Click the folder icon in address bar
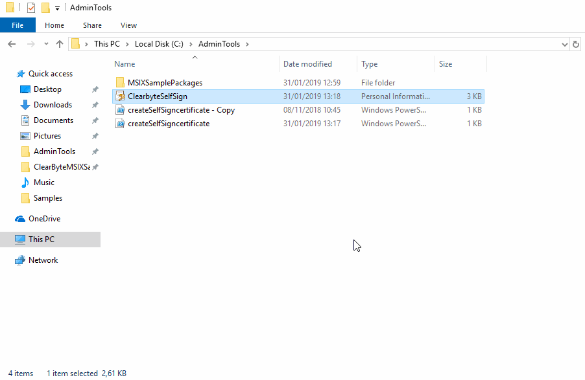The height and width of the screenshot is (380, 585). [x=75, y=44]
